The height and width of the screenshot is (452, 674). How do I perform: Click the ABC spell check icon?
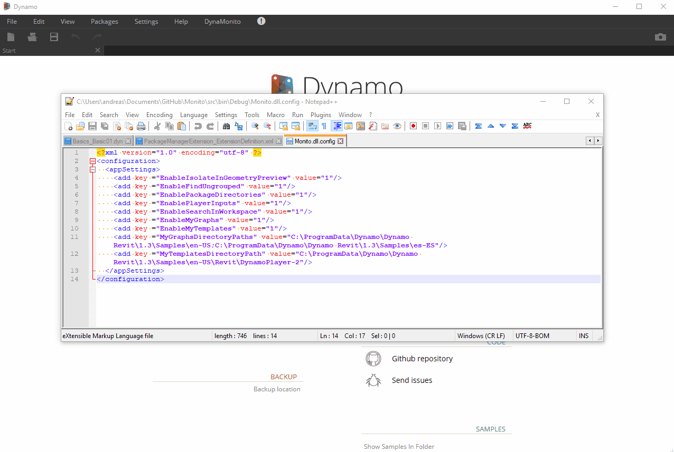point(527,126)
